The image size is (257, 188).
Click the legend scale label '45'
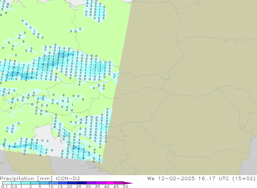[x=116, y=186]
